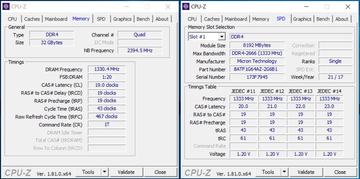Click Tools button in left window

[x=88, y=172]
